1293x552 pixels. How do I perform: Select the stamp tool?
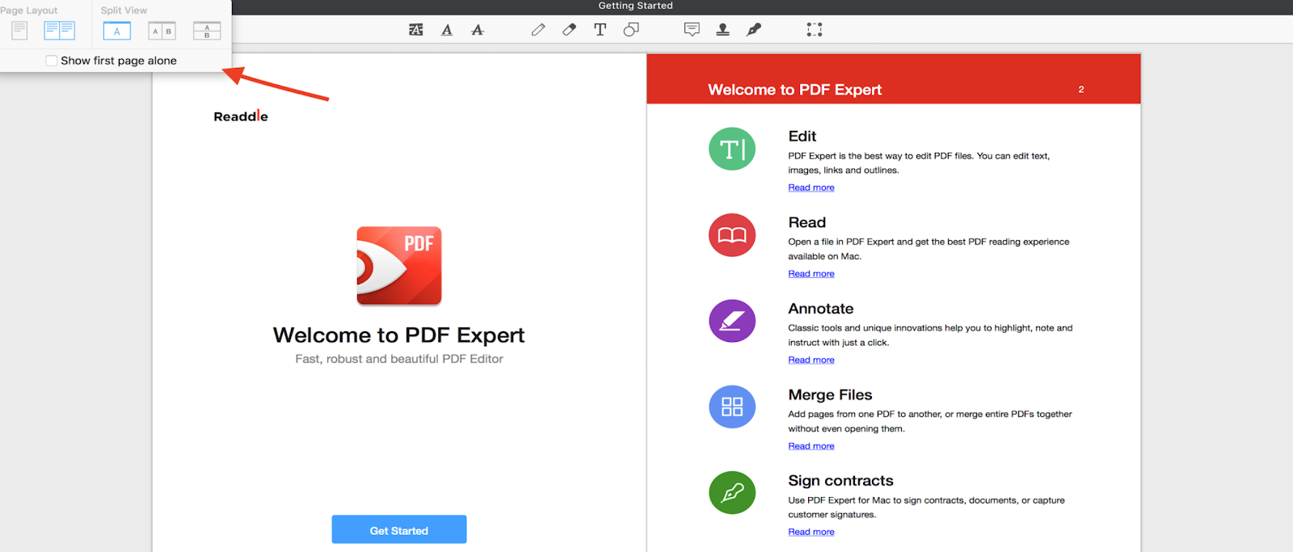(722, 30)
